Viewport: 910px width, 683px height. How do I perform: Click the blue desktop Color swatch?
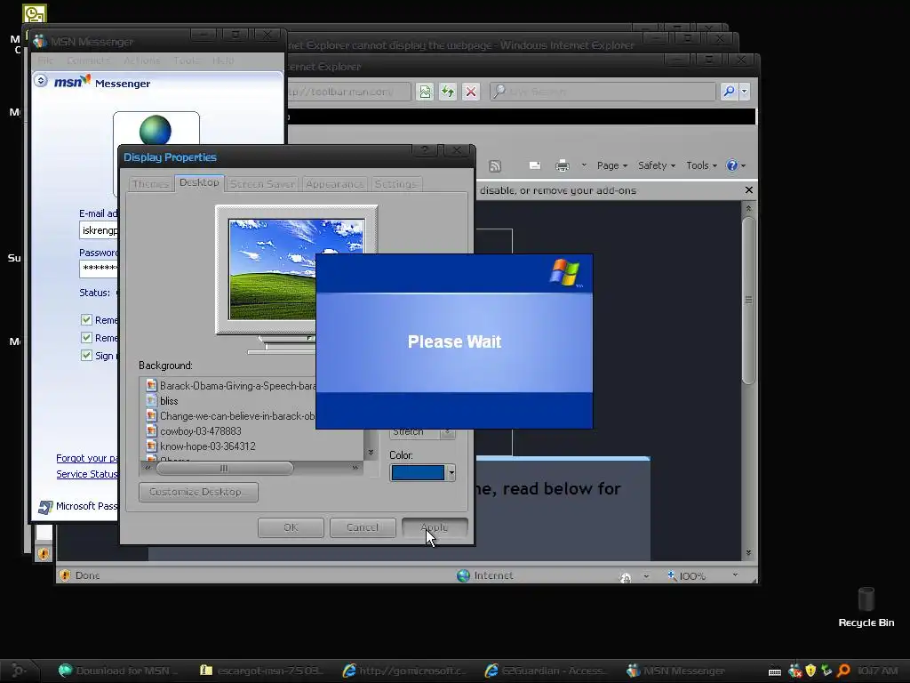(x=418, y=473)
